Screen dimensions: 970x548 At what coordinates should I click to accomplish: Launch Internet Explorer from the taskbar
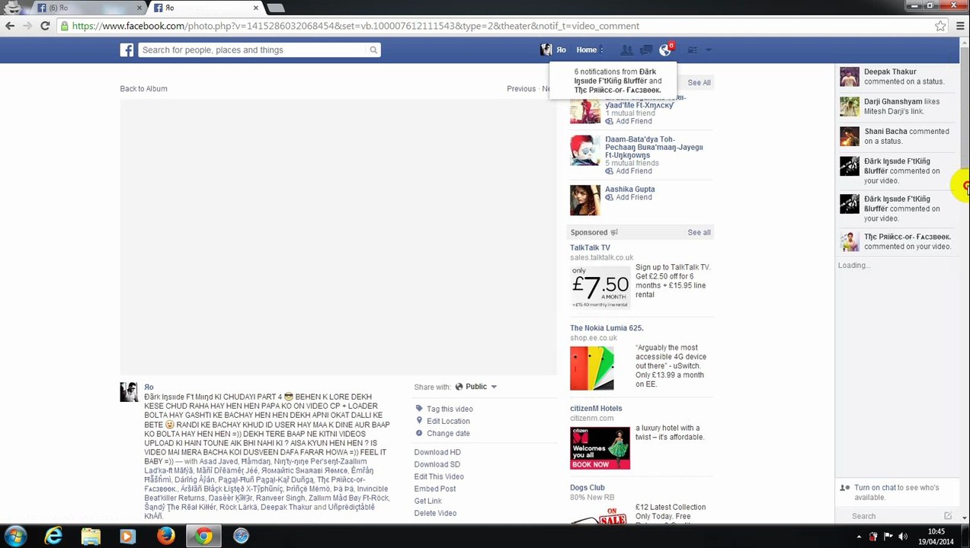pos(53,537)
